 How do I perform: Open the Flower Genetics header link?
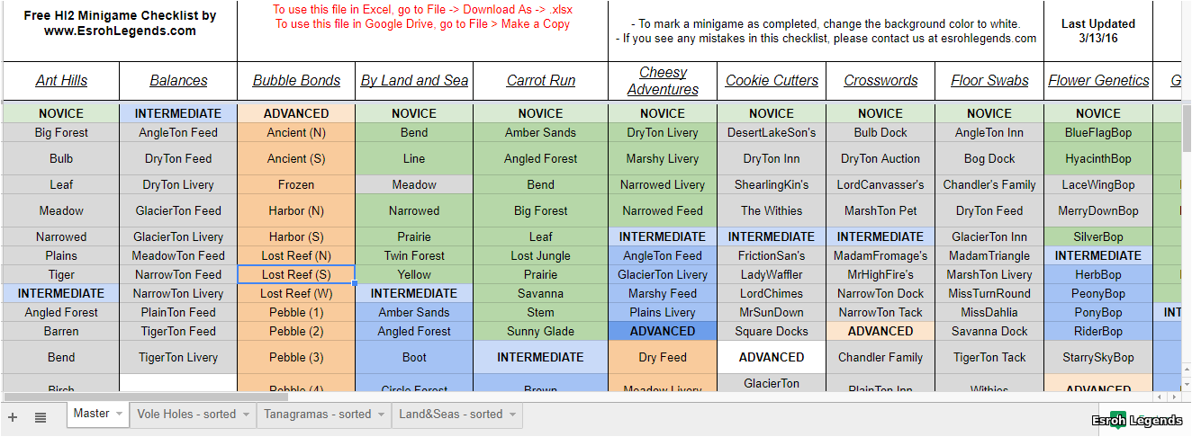(x=1098, y=81)
